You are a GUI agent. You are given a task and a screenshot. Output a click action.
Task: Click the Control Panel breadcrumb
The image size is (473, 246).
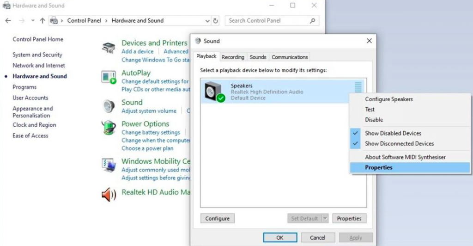click(x=84, y=20)
